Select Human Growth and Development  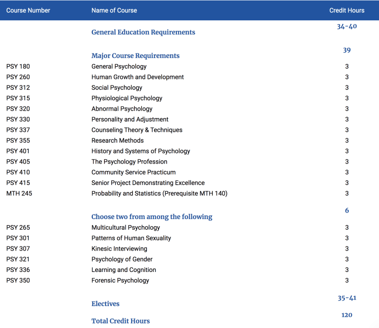tap(138, 77)
